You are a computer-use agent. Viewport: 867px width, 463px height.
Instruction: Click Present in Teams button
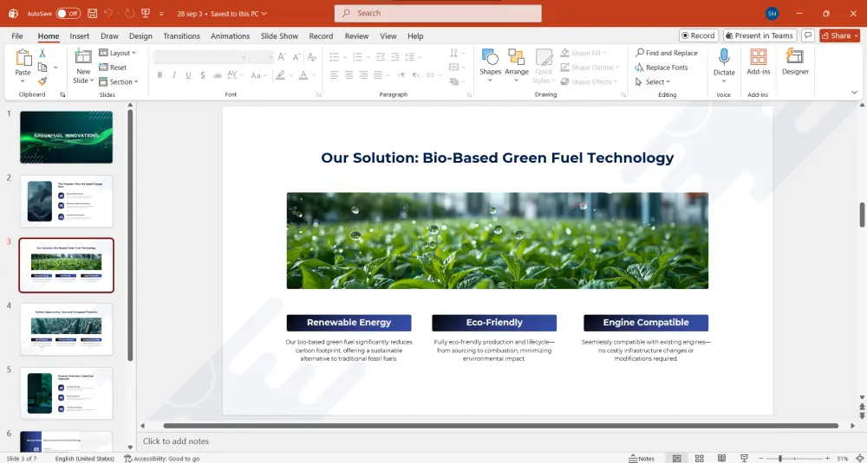(759, 35)
